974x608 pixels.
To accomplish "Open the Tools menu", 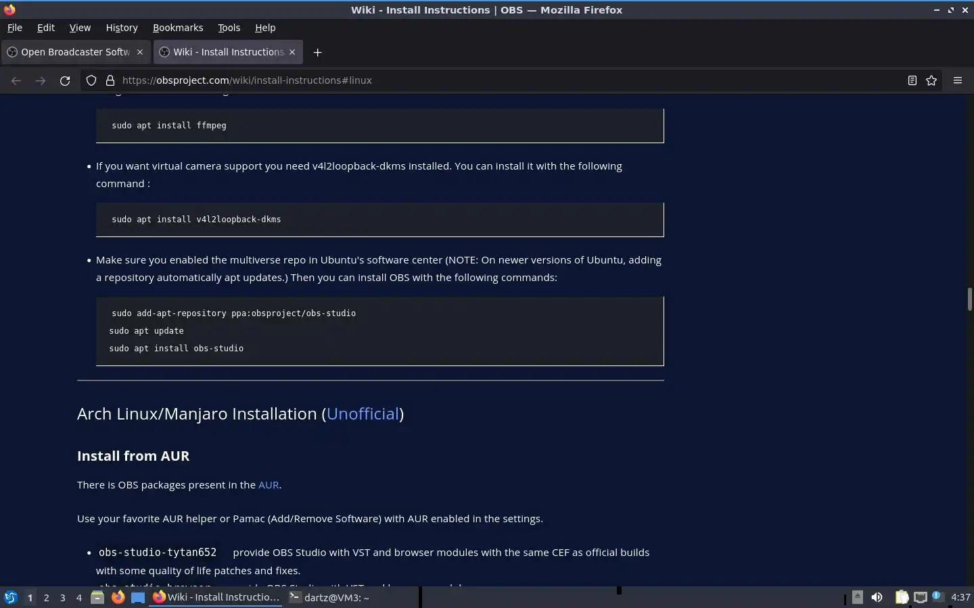I will 229,28.
